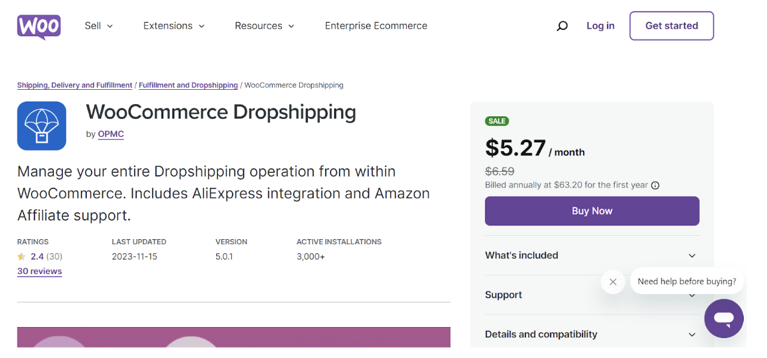Click the rating star icon
Viewport: 767px width, 358px height.
(21, 256)
